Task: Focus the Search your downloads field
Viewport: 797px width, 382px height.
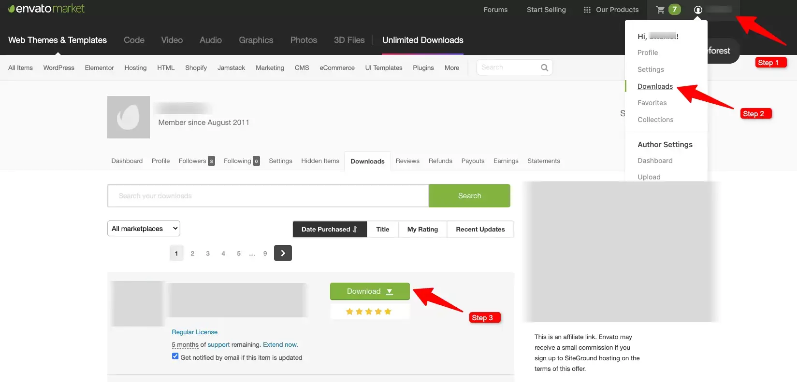Action: tap(268, 196)
